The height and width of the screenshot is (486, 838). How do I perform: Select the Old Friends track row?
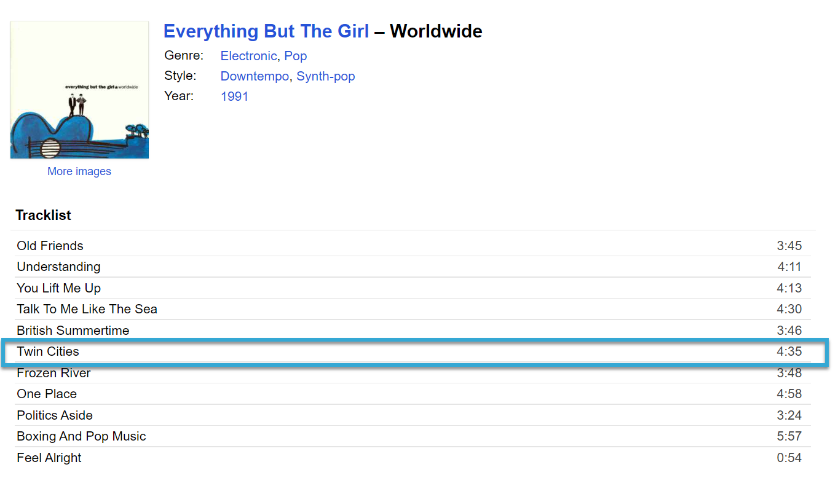[x=50, y=246]
